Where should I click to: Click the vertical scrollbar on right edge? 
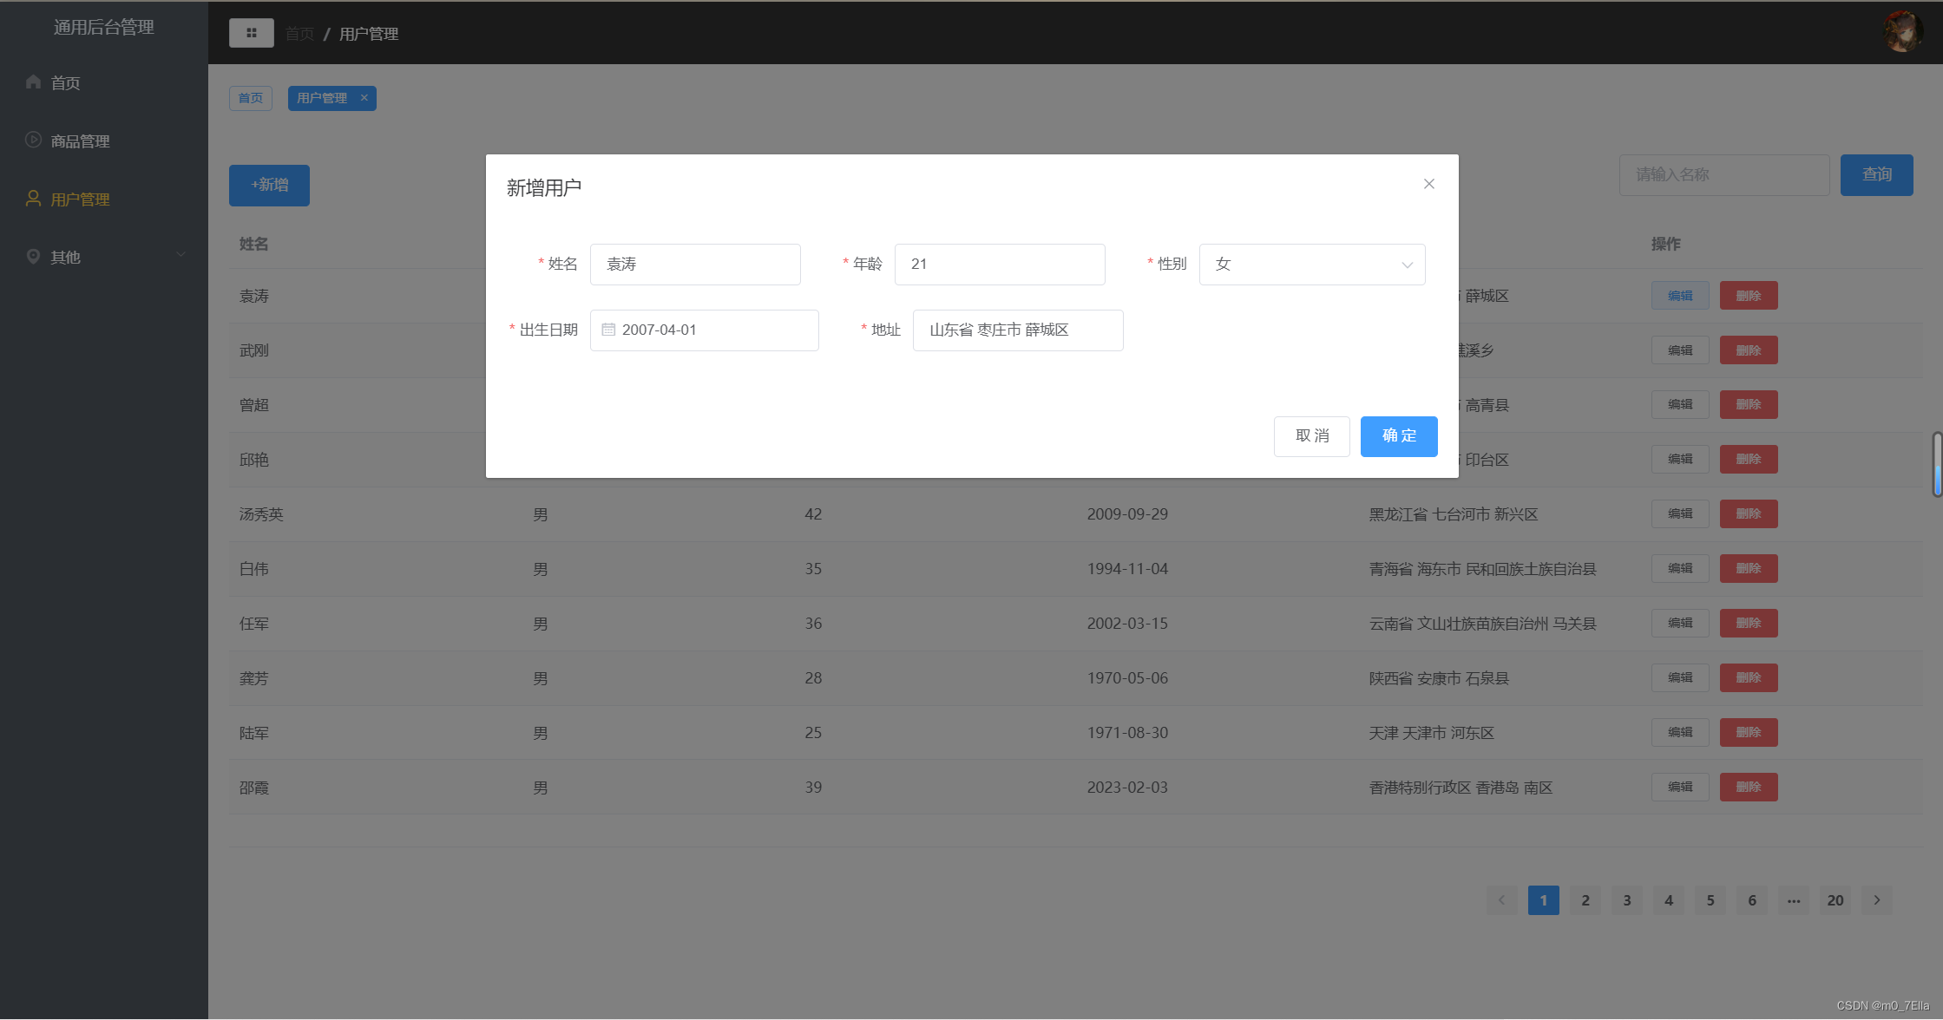[x=1936, y=464]
